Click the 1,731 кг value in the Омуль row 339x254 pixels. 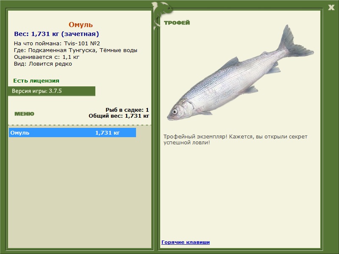coord(107,133)
